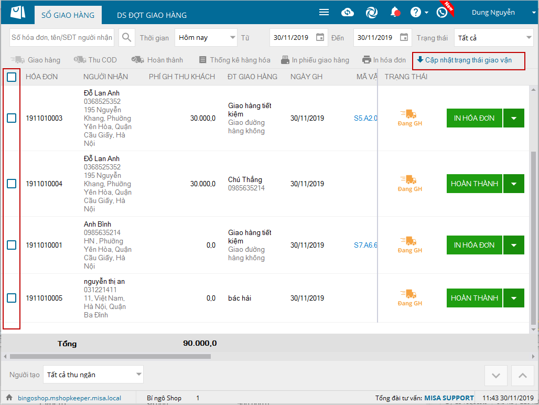Click IN HÓA ĐƠN for invoice 1911010001

point(475,245)
